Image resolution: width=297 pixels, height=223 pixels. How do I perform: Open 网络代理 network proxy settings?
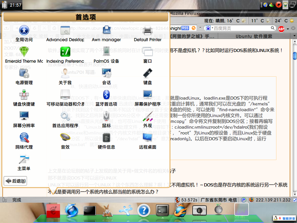24,141
